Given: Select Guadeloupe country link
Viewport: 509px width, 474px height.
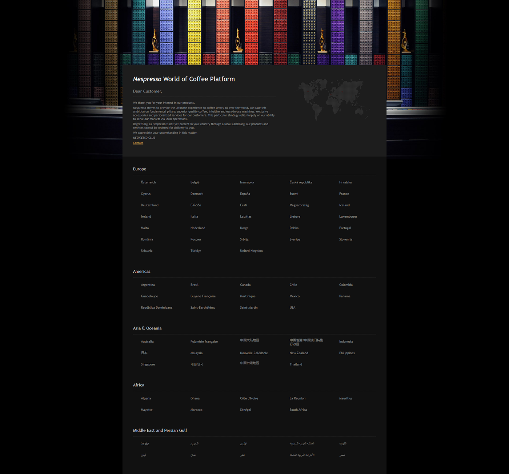Looking at the screenshot, I should [149, 296].
